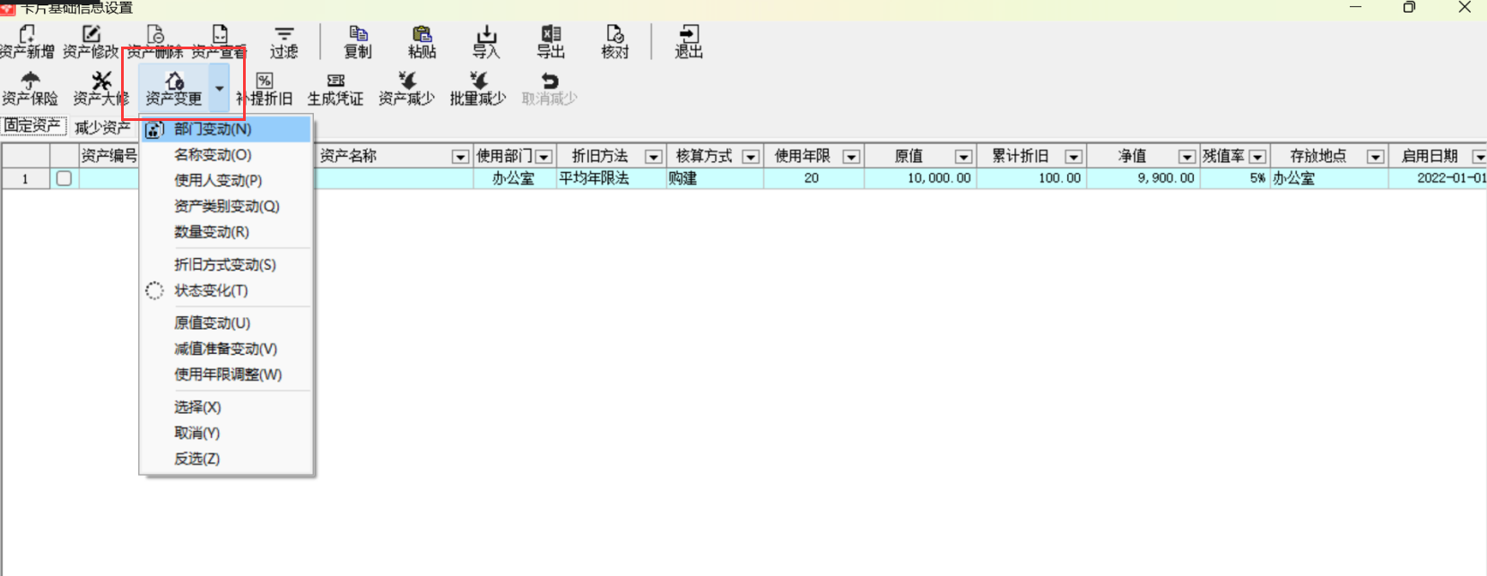Select 部门变动(N) menu item
The height and width of the screenshot is (576, 1487).
(x=226, y=129)
